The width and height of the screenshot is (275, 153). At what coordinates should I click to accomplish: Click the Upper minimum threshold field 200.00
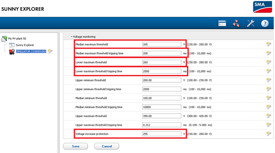[x=161, y=80]
